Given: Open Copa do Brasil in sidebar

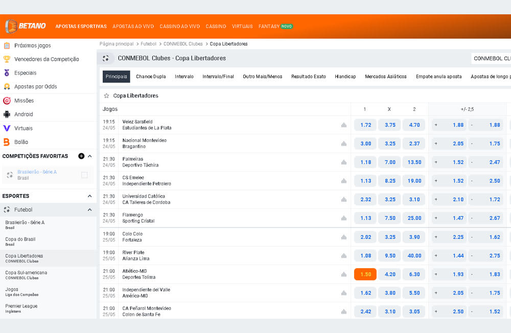Looking at the screenshot, I should coord(48,242).
